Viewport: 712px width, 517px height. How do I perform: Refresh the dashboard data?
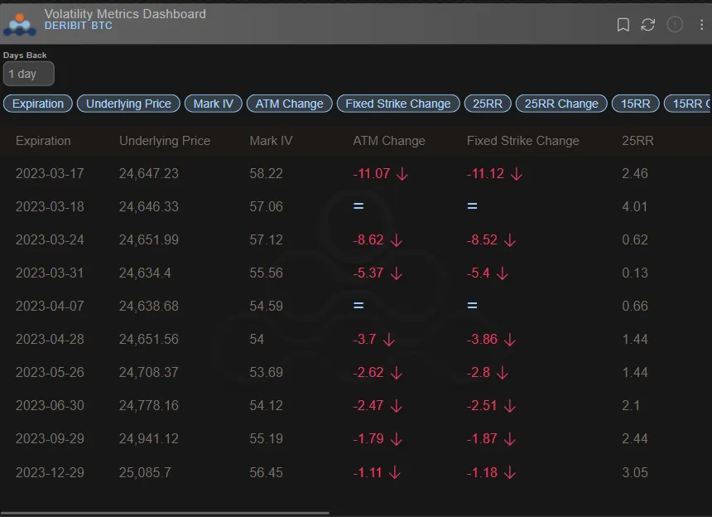(x=648, y=25)
